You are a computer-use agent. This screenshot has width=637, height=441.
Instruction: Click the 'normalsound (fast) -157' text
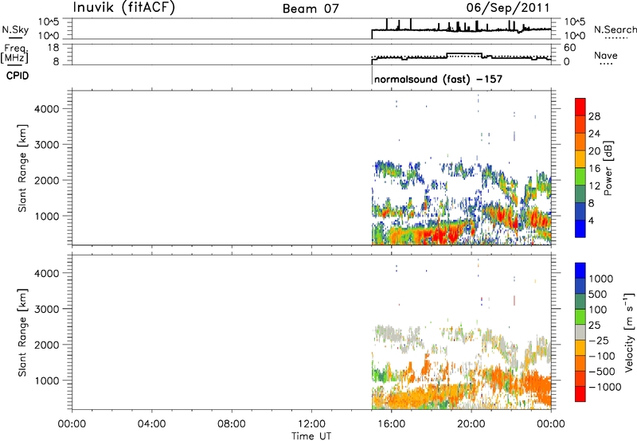click(x=438, y=79)
